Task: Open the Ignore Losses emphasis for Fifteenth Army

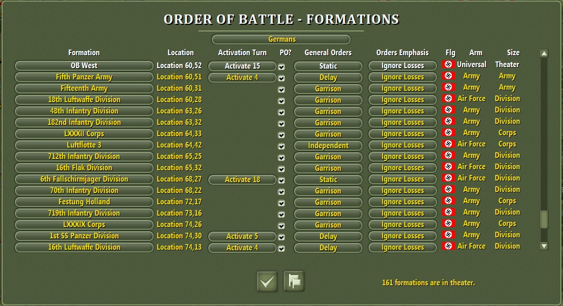Action: pos(402,88)
